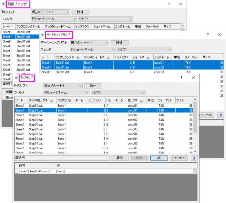Click キャンセル button in 列ブラウザ
Image resolution: width=226 pixels, height=203 pixels.
179,158
